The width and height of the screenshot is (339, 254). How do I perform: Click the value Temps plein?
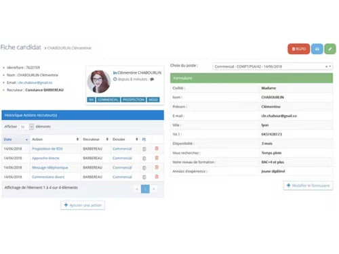tap(271, 153)
